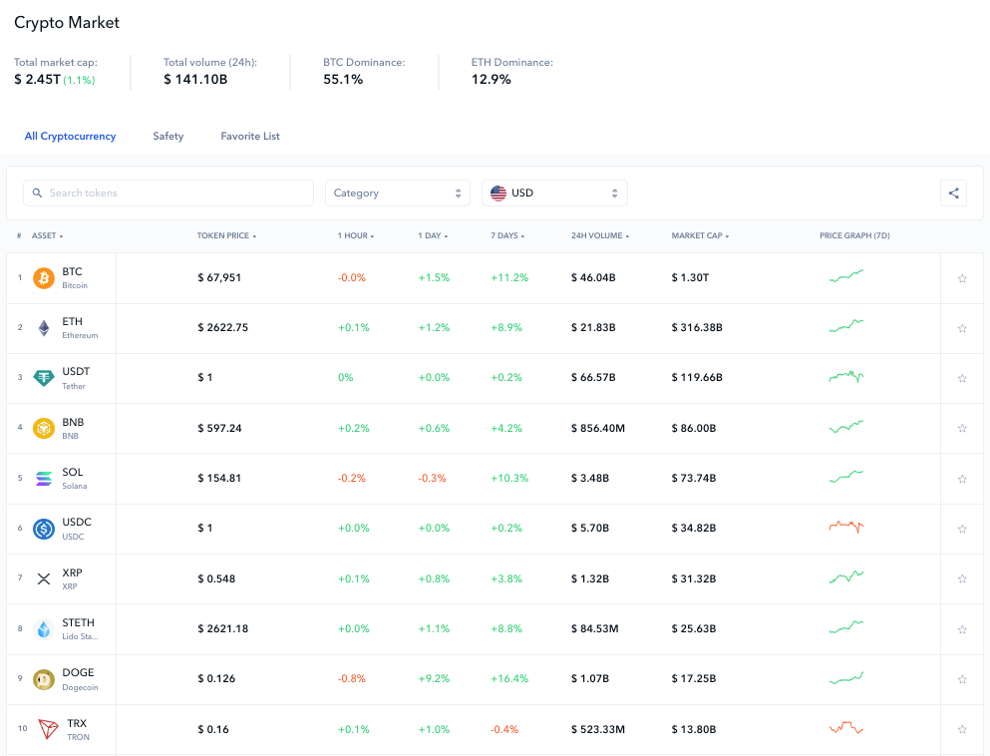Open the ETH asset name

(x=72, y=321)
